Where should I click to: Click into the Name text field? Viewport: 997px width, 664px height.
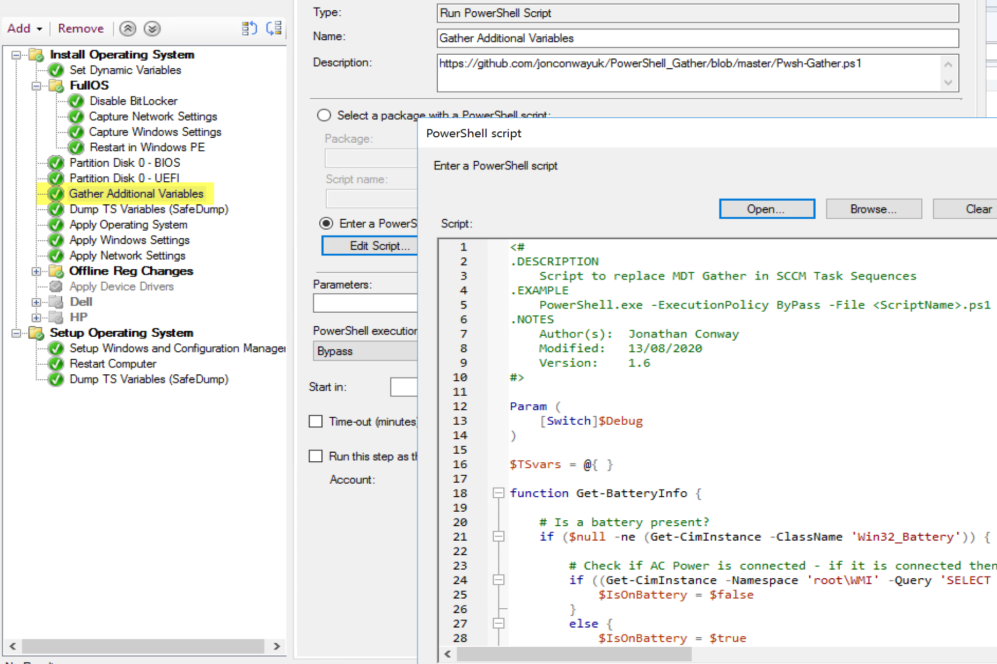pyautogui.click(x=697, y=38)
